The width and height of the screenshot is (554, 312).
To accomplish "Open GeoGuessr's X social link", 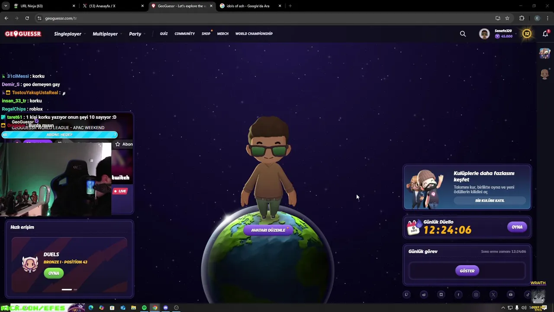I will click(493, 295).
